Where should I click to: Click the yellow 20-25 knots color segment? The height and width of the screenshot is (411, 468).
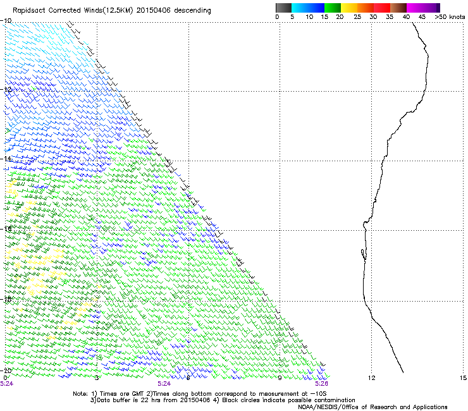(349, 8)
